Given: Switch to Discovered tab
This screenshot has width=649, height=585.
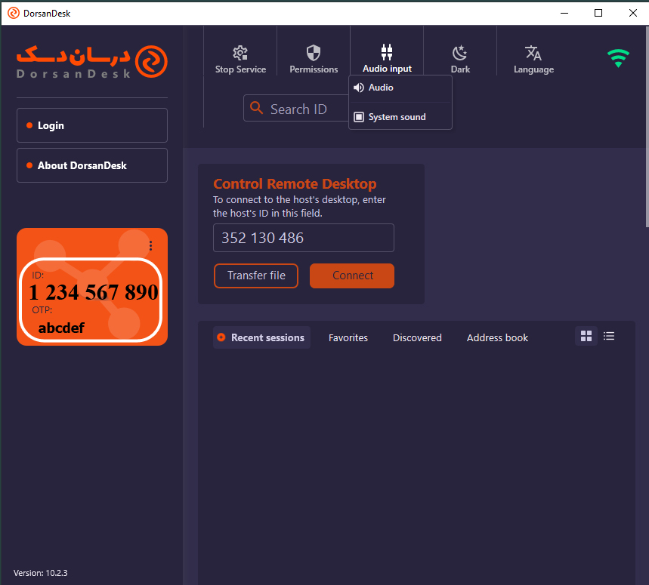Looking at the screenshot, I should pos(417,337).
